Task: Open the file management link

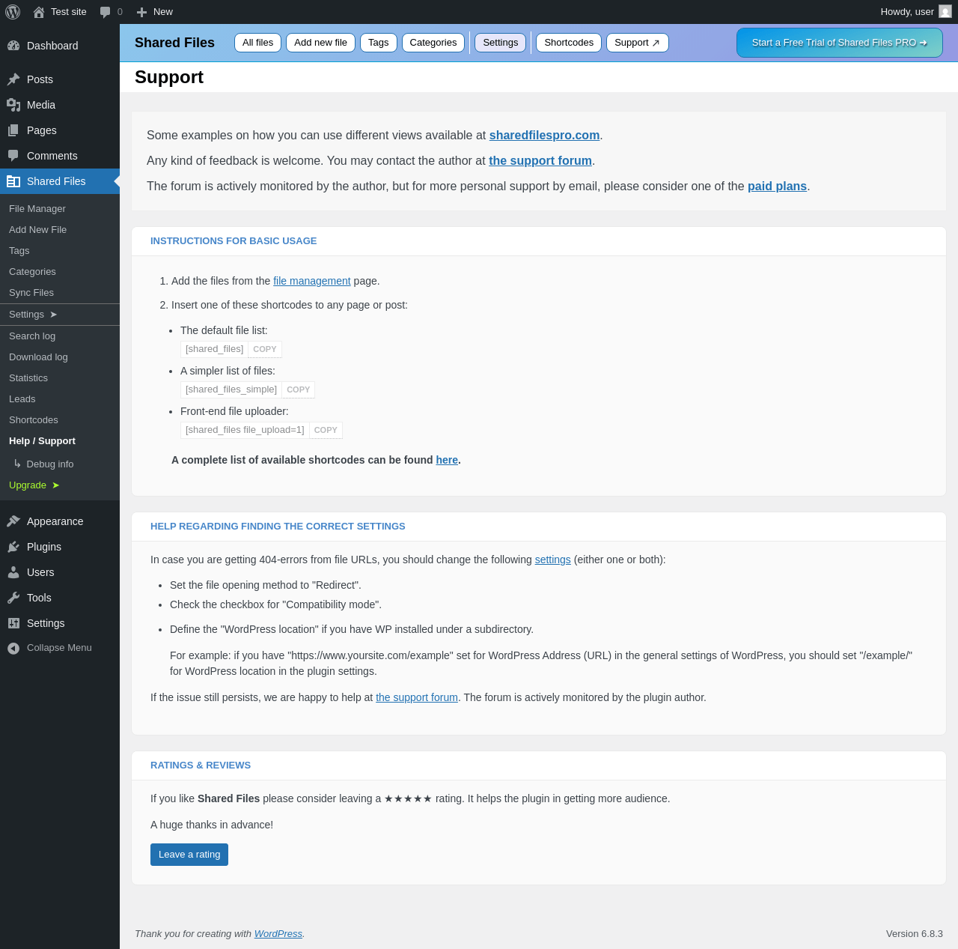Action: (312, 281)
